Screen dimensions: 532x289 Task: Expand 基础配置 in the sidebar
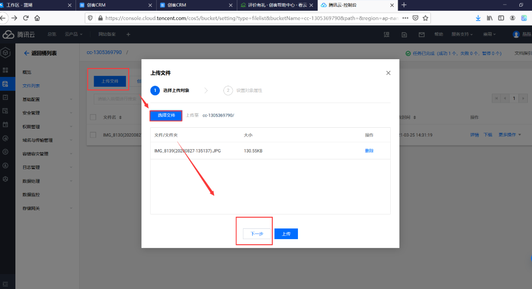click(x=47, y=99)
